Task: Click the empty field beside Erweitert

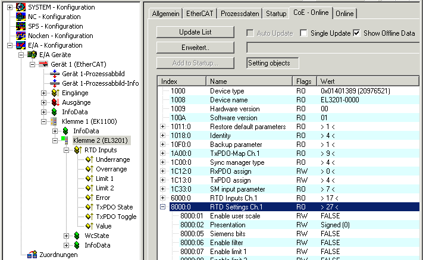Action: [334, 48]
